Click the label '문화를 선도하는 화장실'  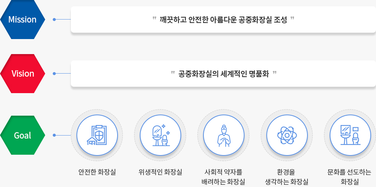click(350, 177)
